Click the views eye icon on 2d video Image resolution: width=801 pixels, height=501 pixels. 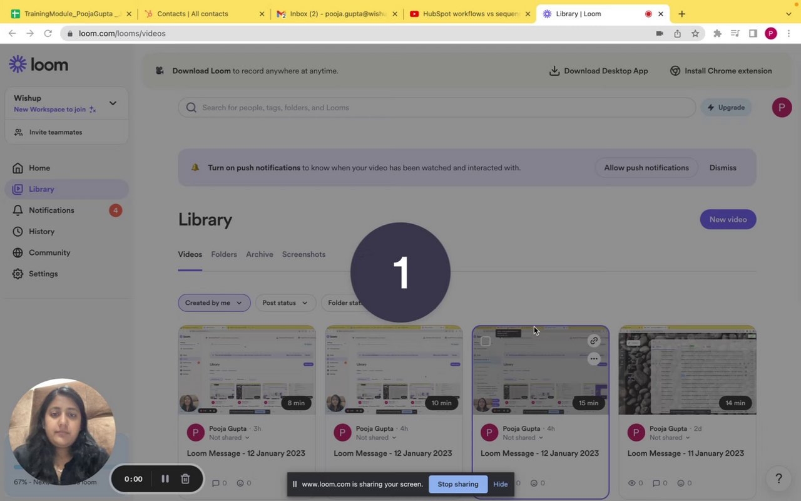point(632,483)
